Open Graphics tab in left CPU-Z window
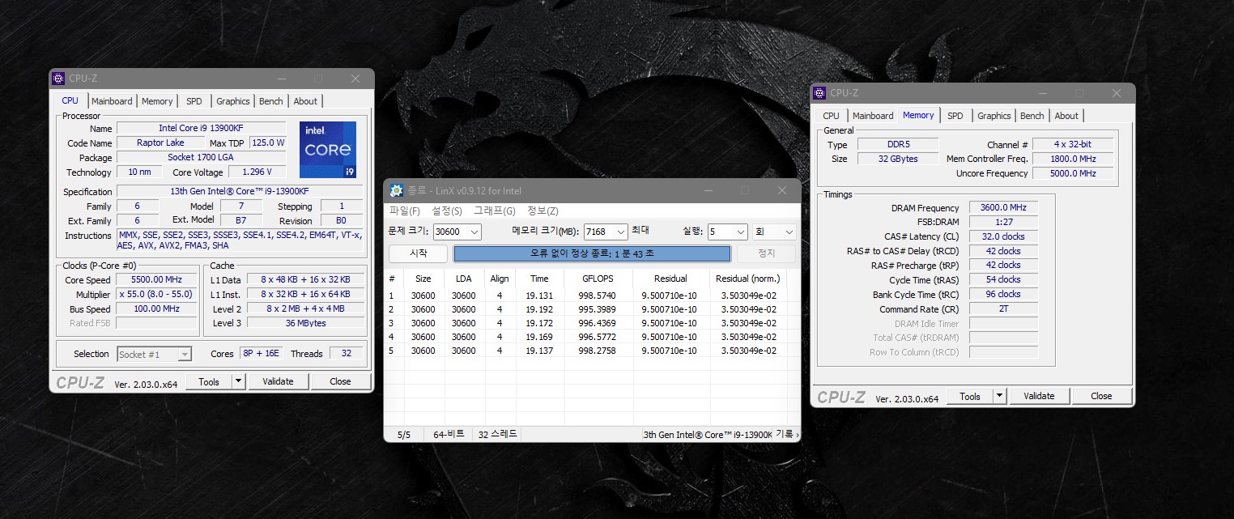 click(233, 101)
